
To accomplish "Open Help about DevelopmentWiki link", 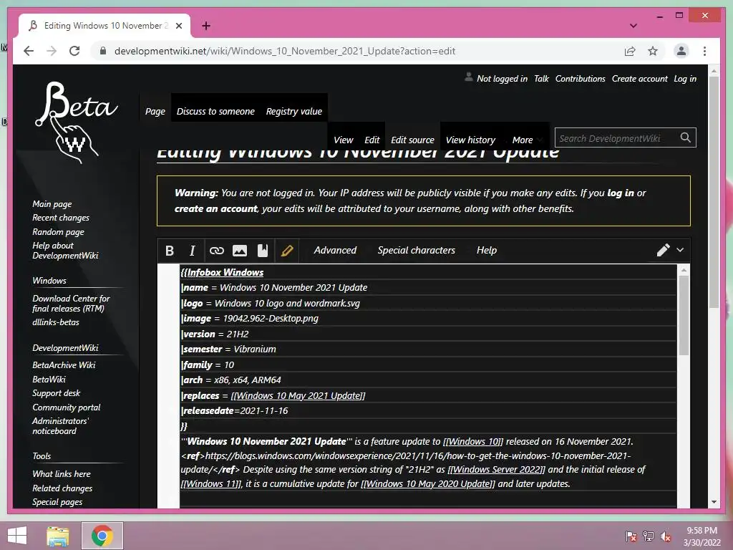I will [65, 250].
